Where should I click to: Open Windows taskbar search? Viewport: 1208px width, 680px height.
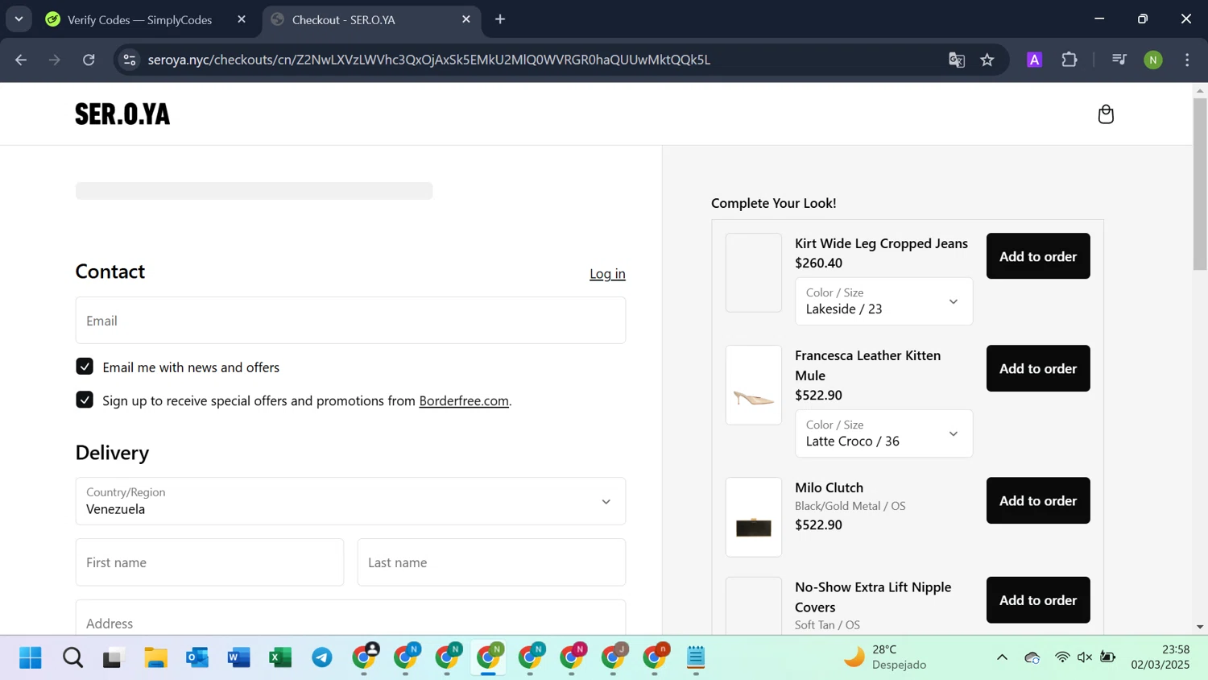[x=72, y=658]
